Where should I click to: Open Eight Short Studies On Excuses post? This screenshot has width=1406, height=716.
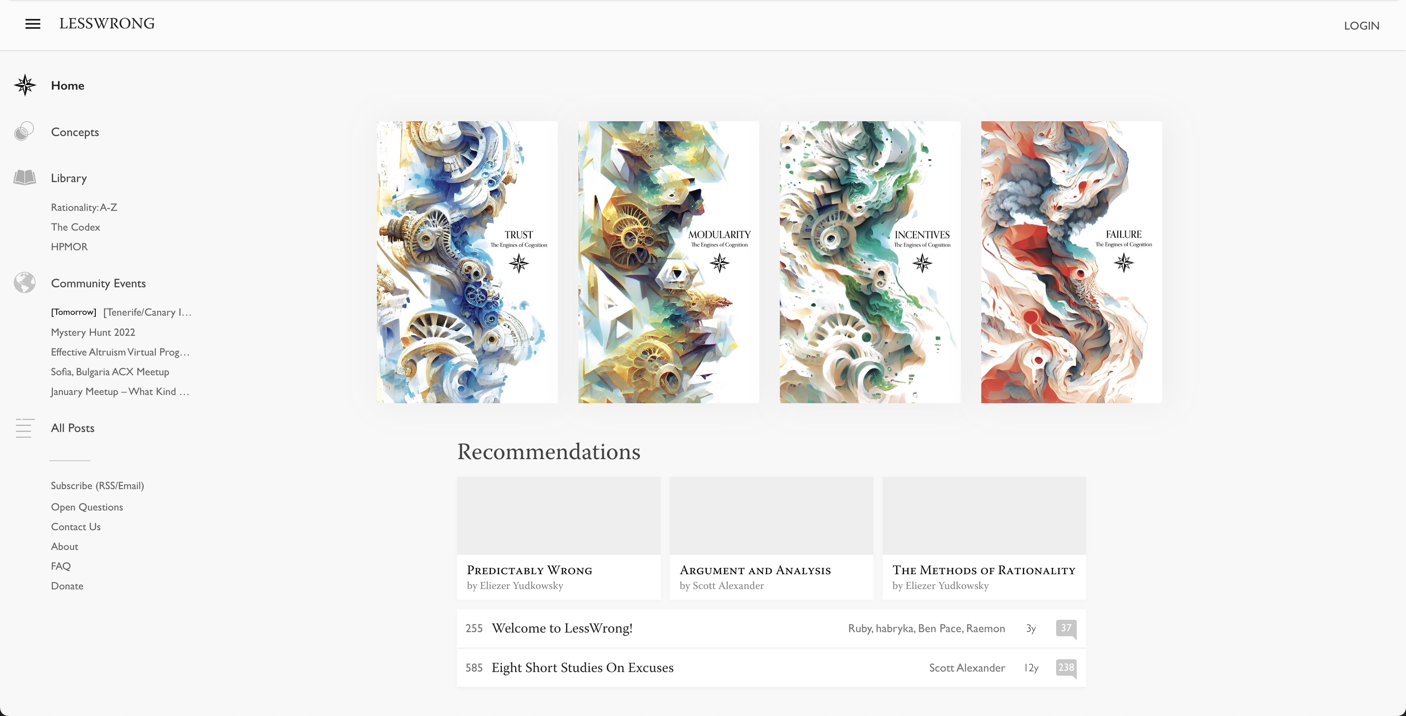pyautogui.click(x=583, y=667)
